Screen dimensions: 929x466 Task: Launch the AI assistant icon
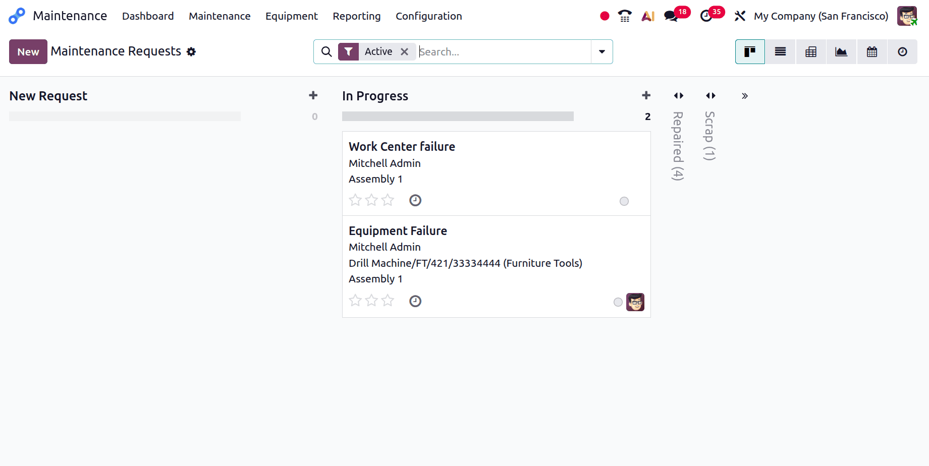[648, 16]
